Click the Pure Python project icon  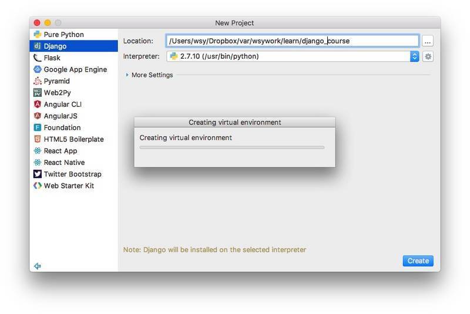tap(37, 35)
